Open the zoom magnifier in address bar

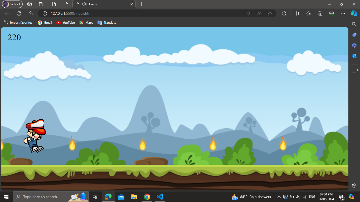tap(249, 13)
